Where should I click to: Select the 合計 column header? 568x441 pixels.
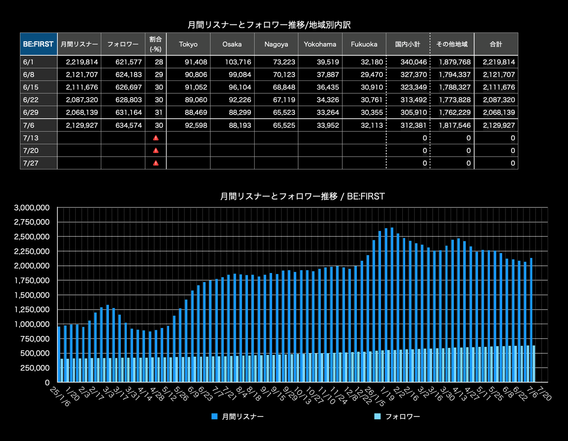click(x=496, y=44)
